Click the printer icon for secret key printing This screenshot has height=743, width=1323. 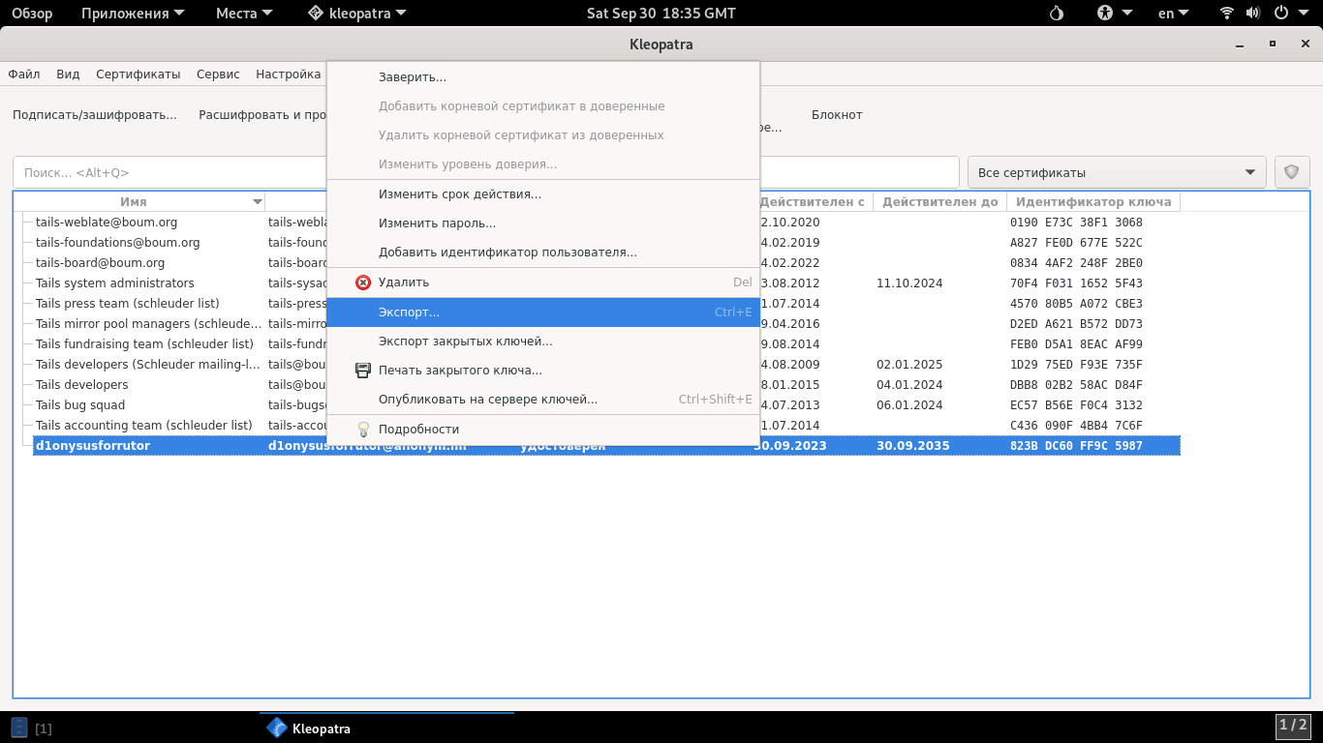click(x=363, y=371)
